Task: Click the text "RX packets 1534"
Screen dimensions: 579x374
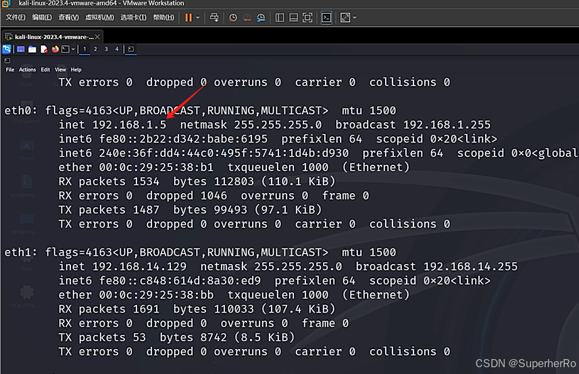Action: tap(109, 182)
